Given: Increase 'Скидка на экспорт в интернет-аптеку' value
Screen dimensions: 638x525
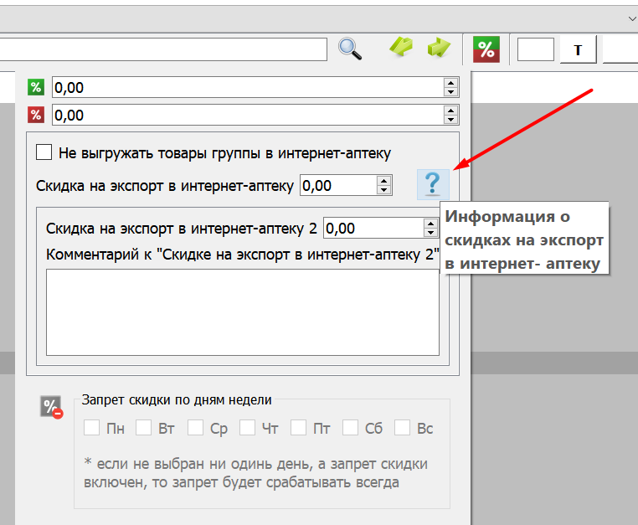Looking at the screenshot, I should (384, 181).
